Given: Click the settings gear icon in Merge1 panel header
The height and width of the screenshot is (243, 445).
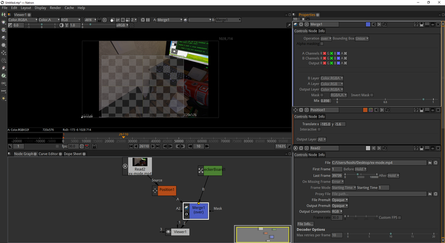Looking at the screenshot, I should click(x=302, y=24).
